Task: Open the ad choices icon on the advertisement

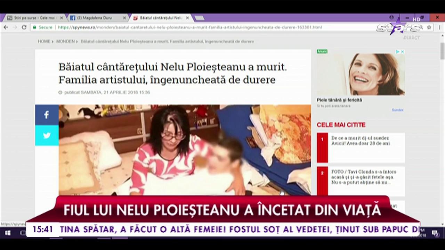Action: (397, 51)
